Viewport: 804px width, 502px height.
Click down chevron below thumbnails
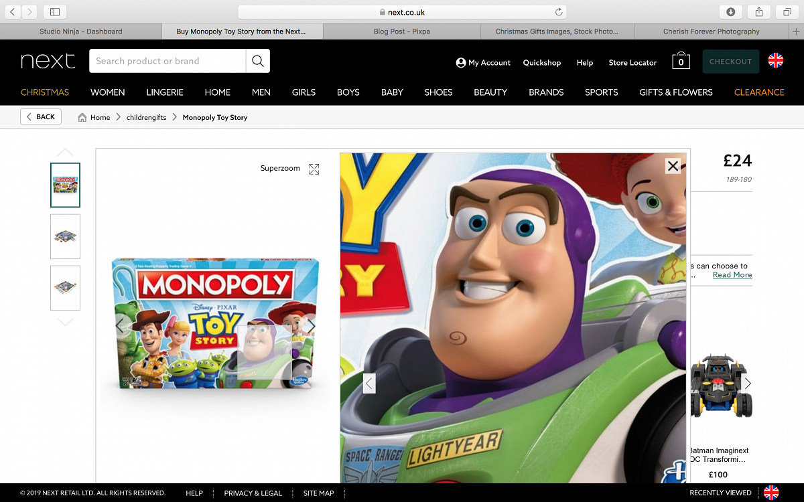click(65, 322)
